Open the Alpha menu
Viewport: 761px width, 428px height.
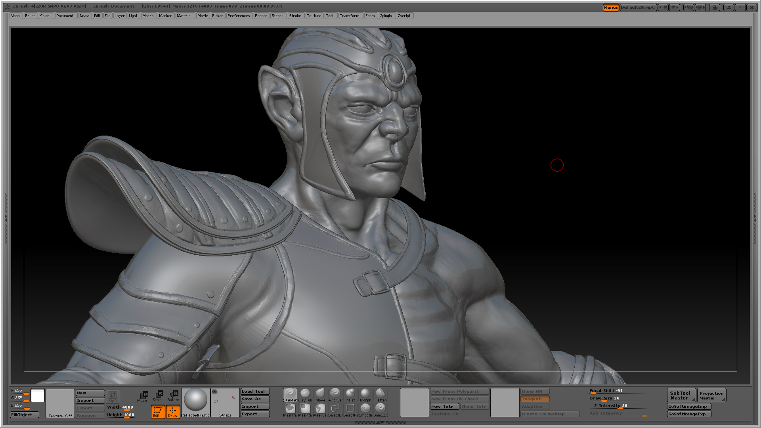tap(15, 16)
